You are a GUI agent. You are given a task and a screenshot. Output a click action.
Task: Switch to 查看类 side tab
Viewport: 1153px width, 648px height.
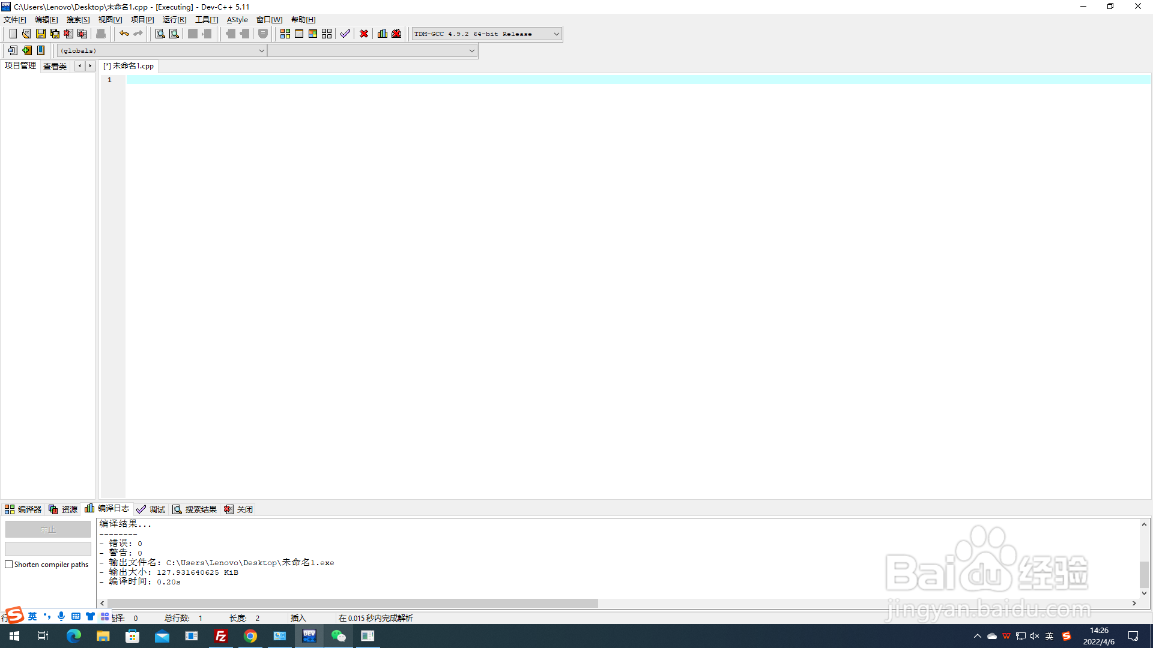[x=55, y=67]
